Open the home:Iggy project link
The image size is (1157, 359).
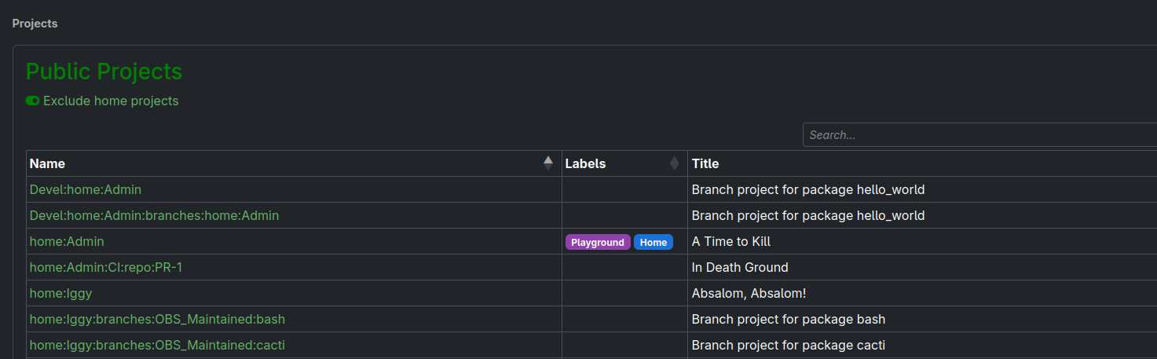60,293
